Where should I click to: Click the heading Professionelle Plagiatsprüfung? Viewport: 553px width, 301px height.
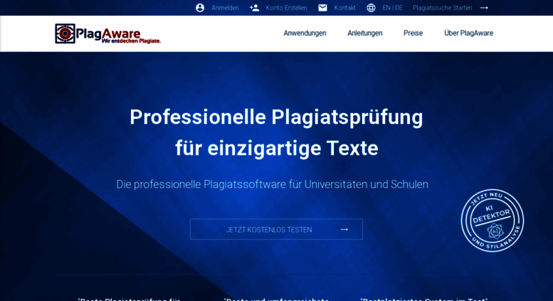pyautogui.click(x=276, y=117)
